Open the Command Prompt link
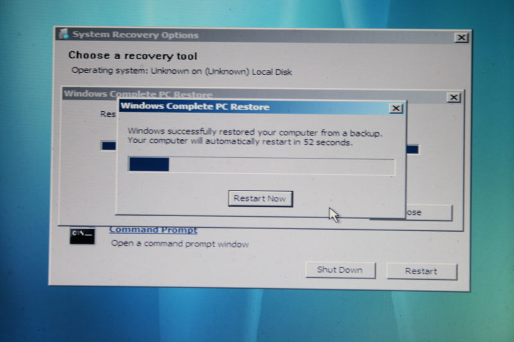The height and width of the screenshot is (342, 514). click(153, 230)
